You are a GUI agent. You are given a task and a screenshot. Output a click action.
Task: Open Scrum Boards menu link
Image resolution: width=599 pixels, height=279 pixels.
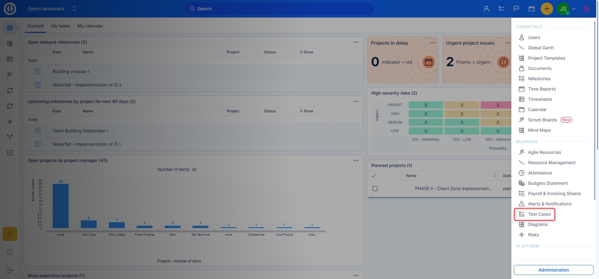[542, 120]
